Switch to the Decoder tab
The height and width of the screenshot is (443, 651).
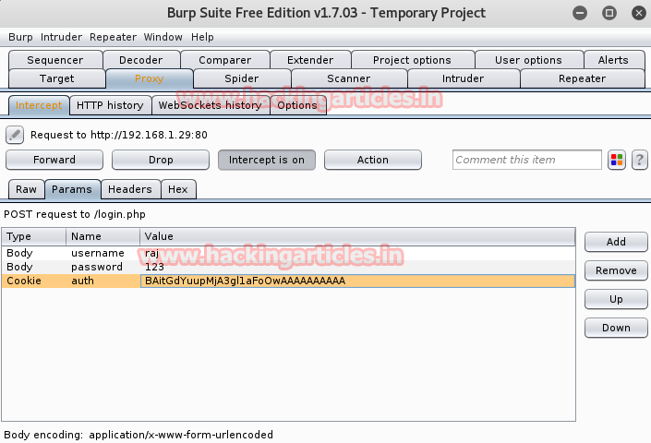(141, 60)
